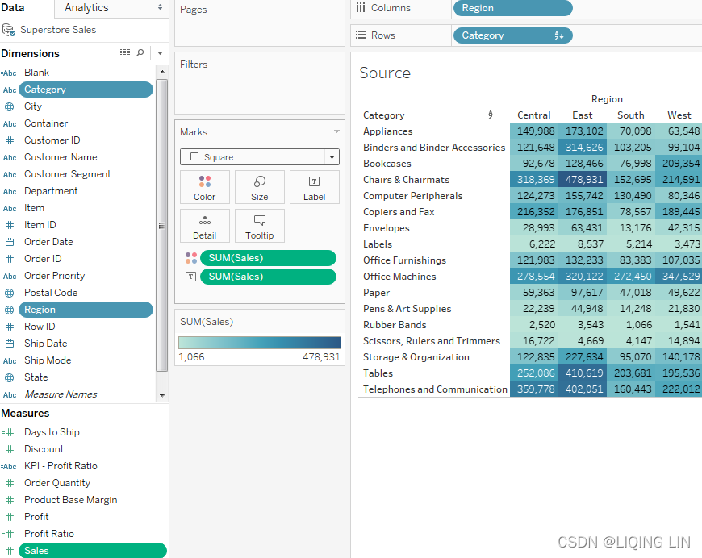Select the Region dimension field
Image resolution: width=702 pixels, height=558 pixels.
coord(86,310)
